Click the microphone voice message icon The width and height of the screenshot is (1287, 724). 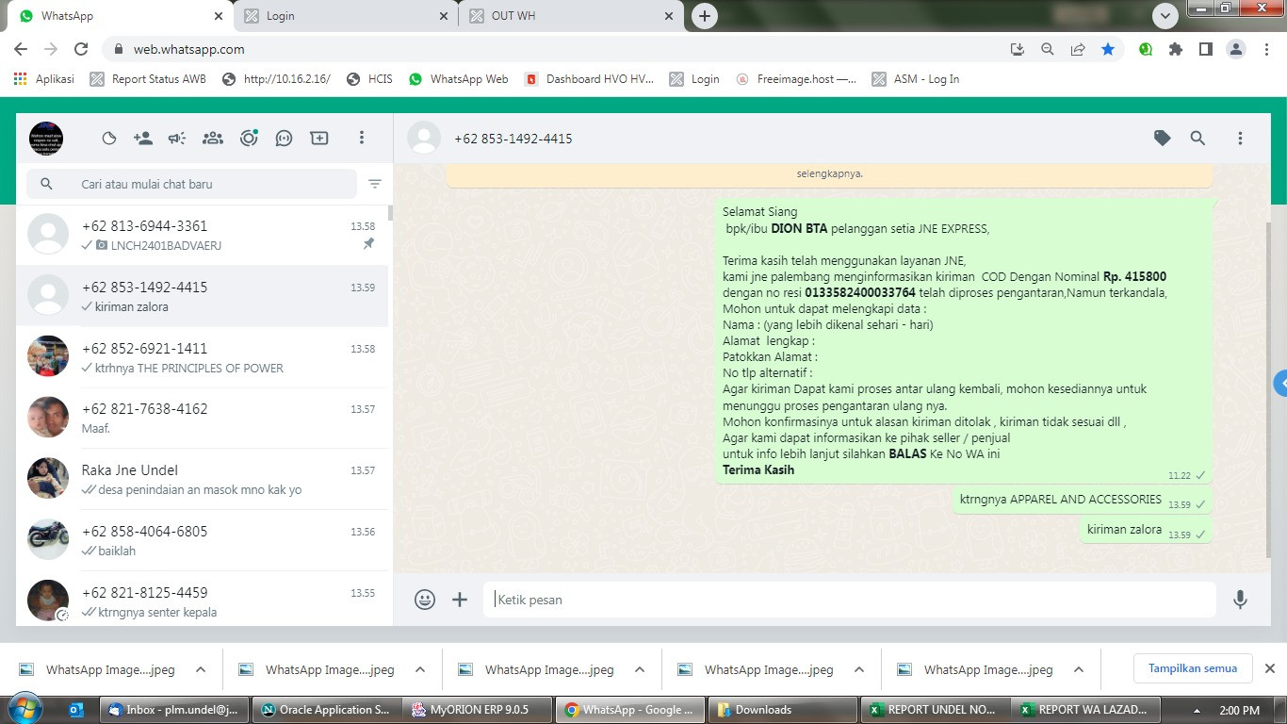click(x=1240, y=600)
